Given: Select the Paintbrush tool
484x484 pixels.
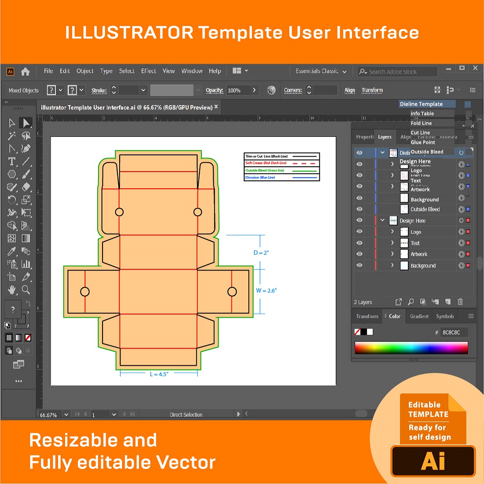Looking at the screenshot, I should coord(26,174).
